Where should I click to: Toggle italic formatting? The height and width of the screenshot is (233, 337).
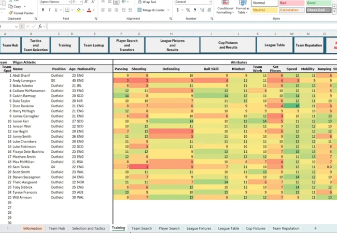[50, 10]
